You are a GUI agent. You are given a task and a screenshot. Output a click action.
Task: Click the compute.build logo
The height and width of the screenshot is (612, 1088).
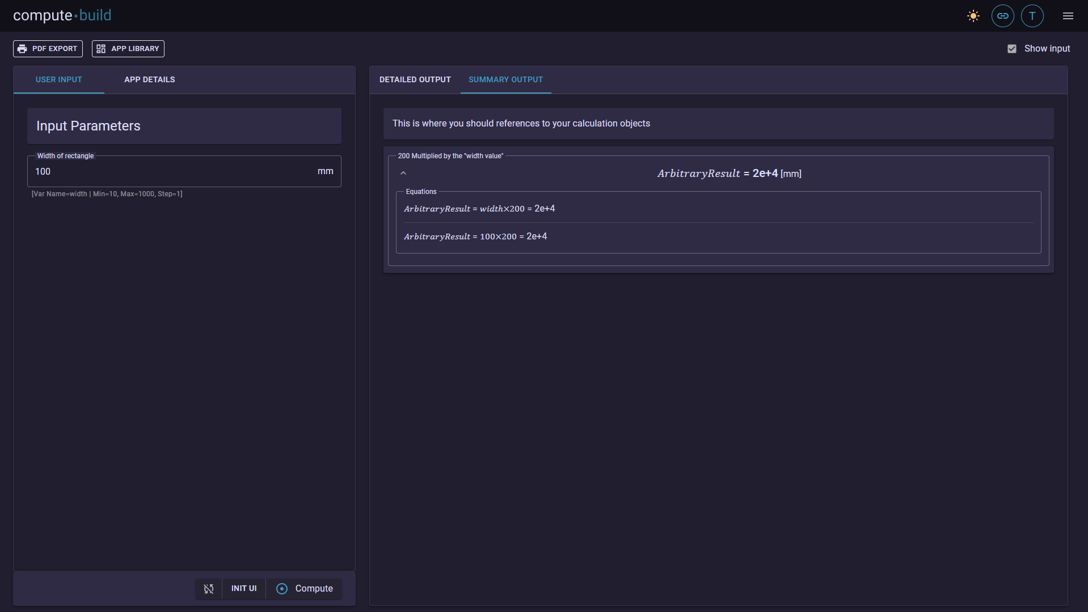[x=62, y=15]
